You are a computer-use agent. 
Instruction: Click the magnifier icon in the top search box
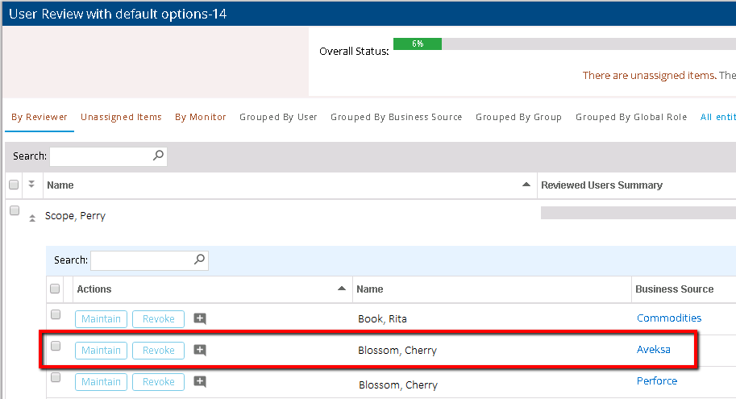158,156
